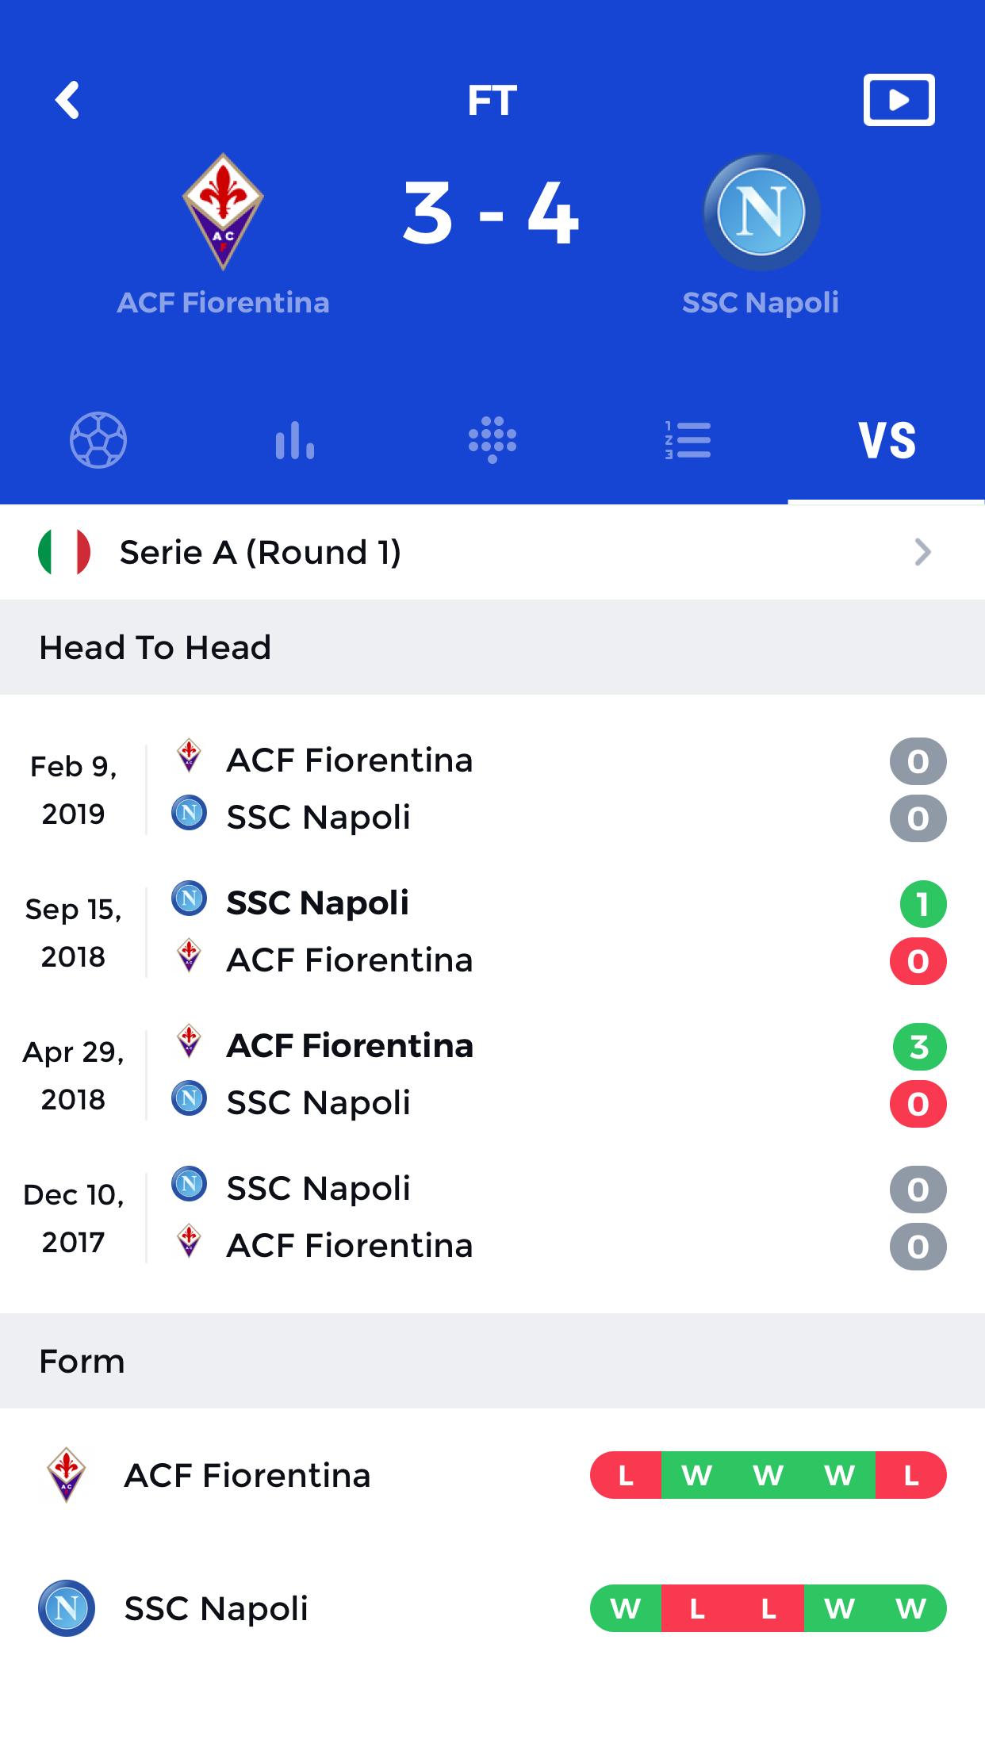Switch to the soccer ball events tab
This screenshot has height=1751, width=985.
tap(98, 439)
